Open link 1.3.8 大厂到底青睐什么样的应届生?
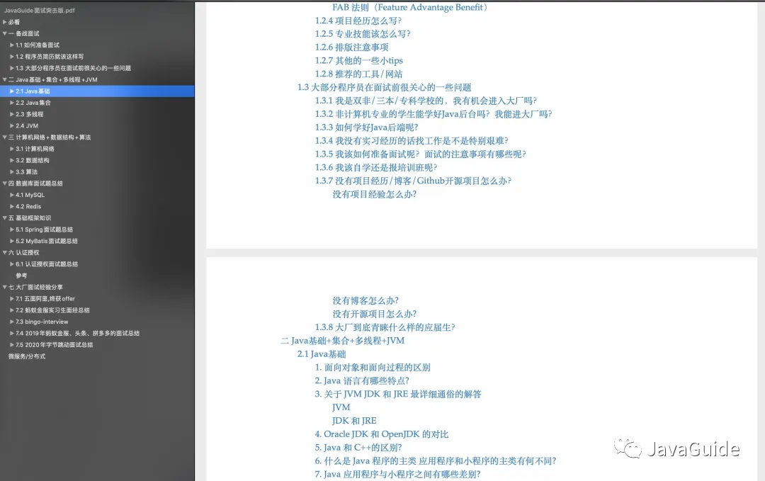This screenshot has width=765, height=481. click(x=385, y=327)
